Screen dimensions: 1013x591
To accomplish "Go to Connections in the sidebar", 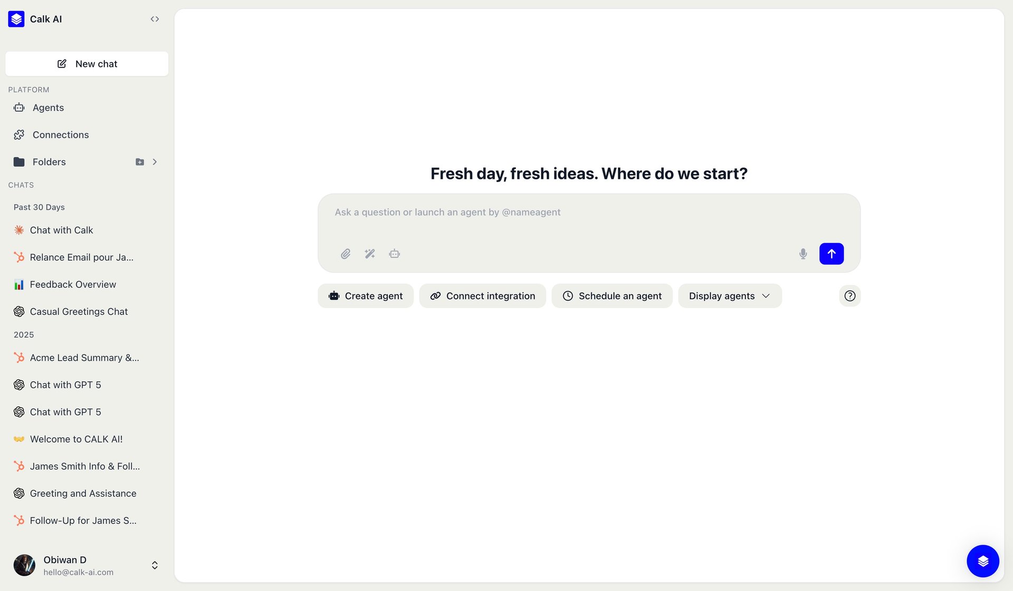I will pyautogui.click(x=60, y=135).
